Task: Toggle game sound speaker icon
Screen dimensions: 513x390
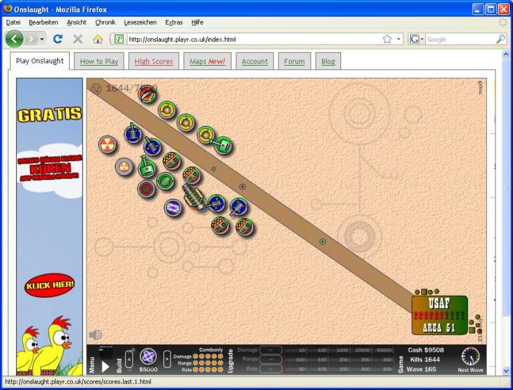Action: (95, 335)
